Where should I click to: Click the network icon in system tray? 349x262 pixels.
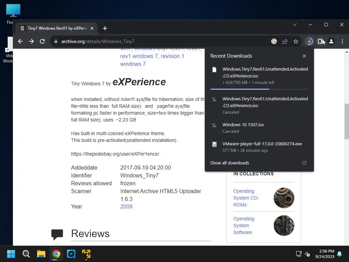[299, 254]
